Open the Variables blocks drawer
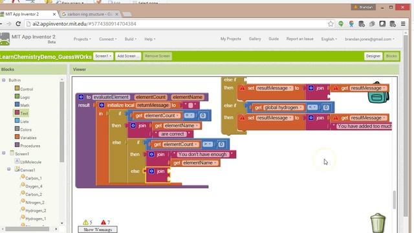This screenshot has height=233, width=414. pyautogui.click(x=28, y=138)
